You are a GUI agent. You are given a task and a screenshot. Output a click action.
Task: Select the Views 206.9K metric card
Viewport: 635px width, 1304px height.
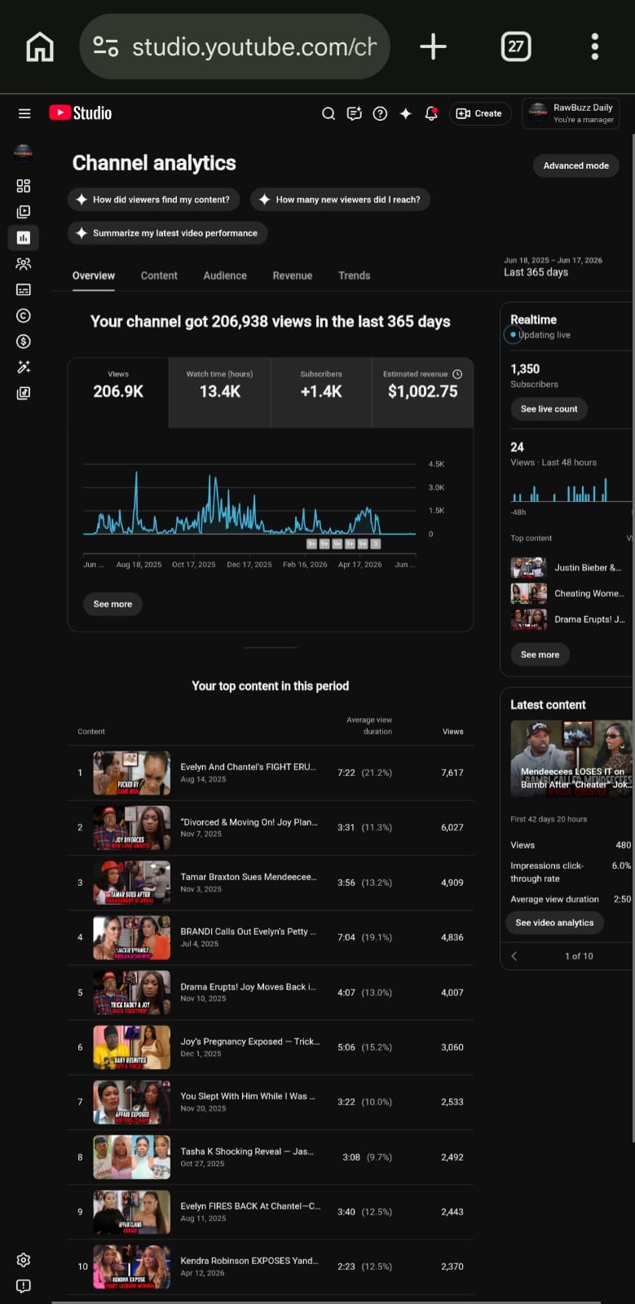118,392
